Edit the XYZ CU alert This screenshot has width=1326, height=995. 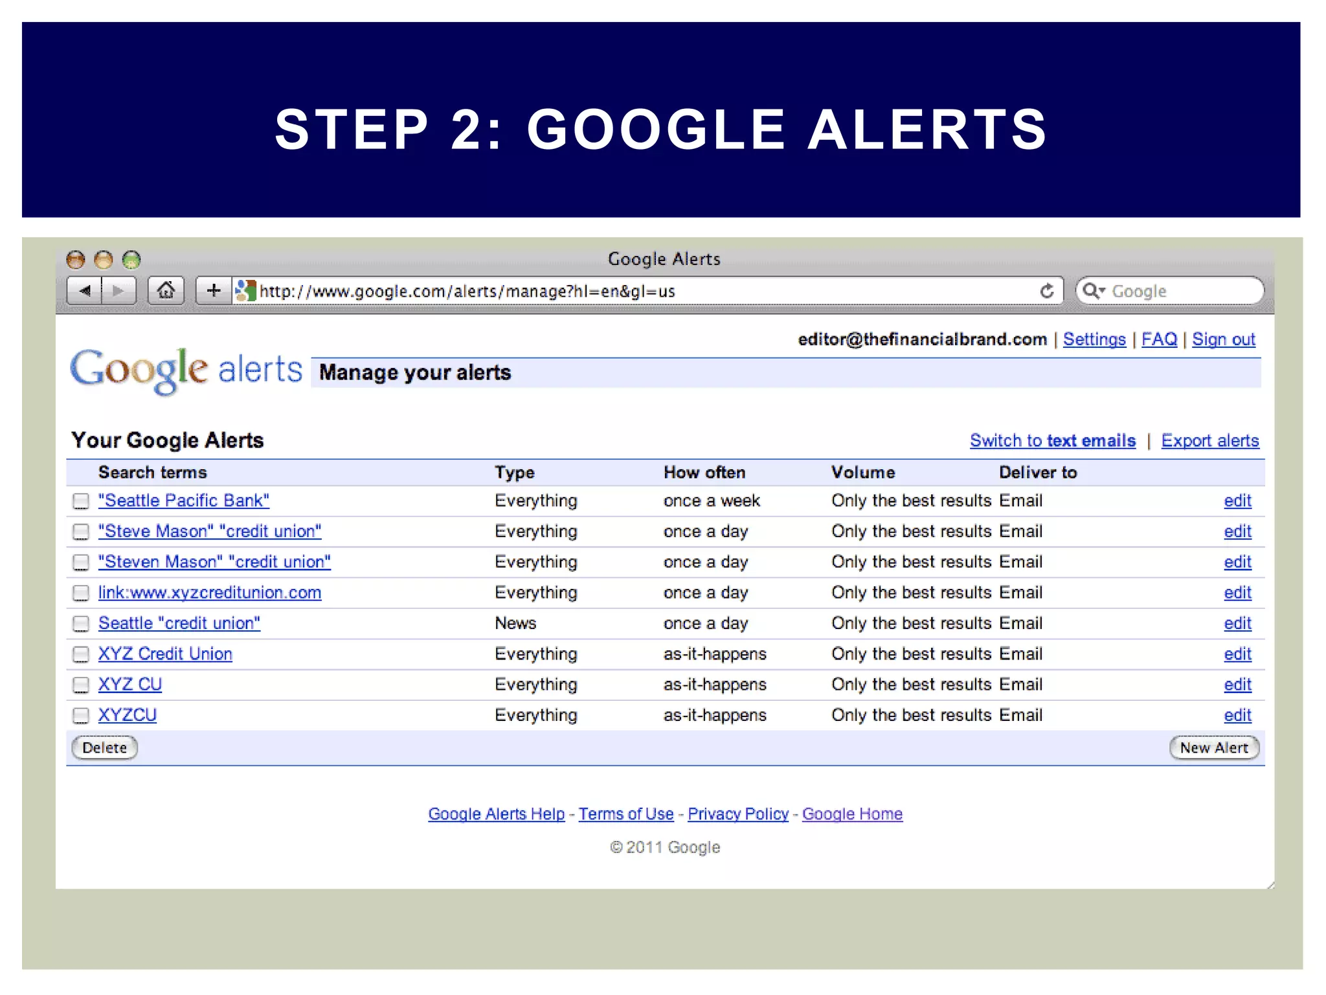[1237, 684]
